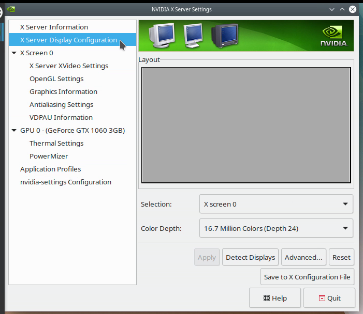The height and width of the screenshot is (314, 363).
Task: Open Graphics Information page
Action: (x=72, y=91)
